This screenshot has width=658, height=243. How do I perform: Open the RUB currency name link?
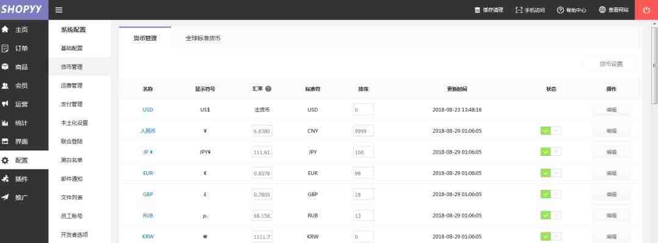coord(147,216)
